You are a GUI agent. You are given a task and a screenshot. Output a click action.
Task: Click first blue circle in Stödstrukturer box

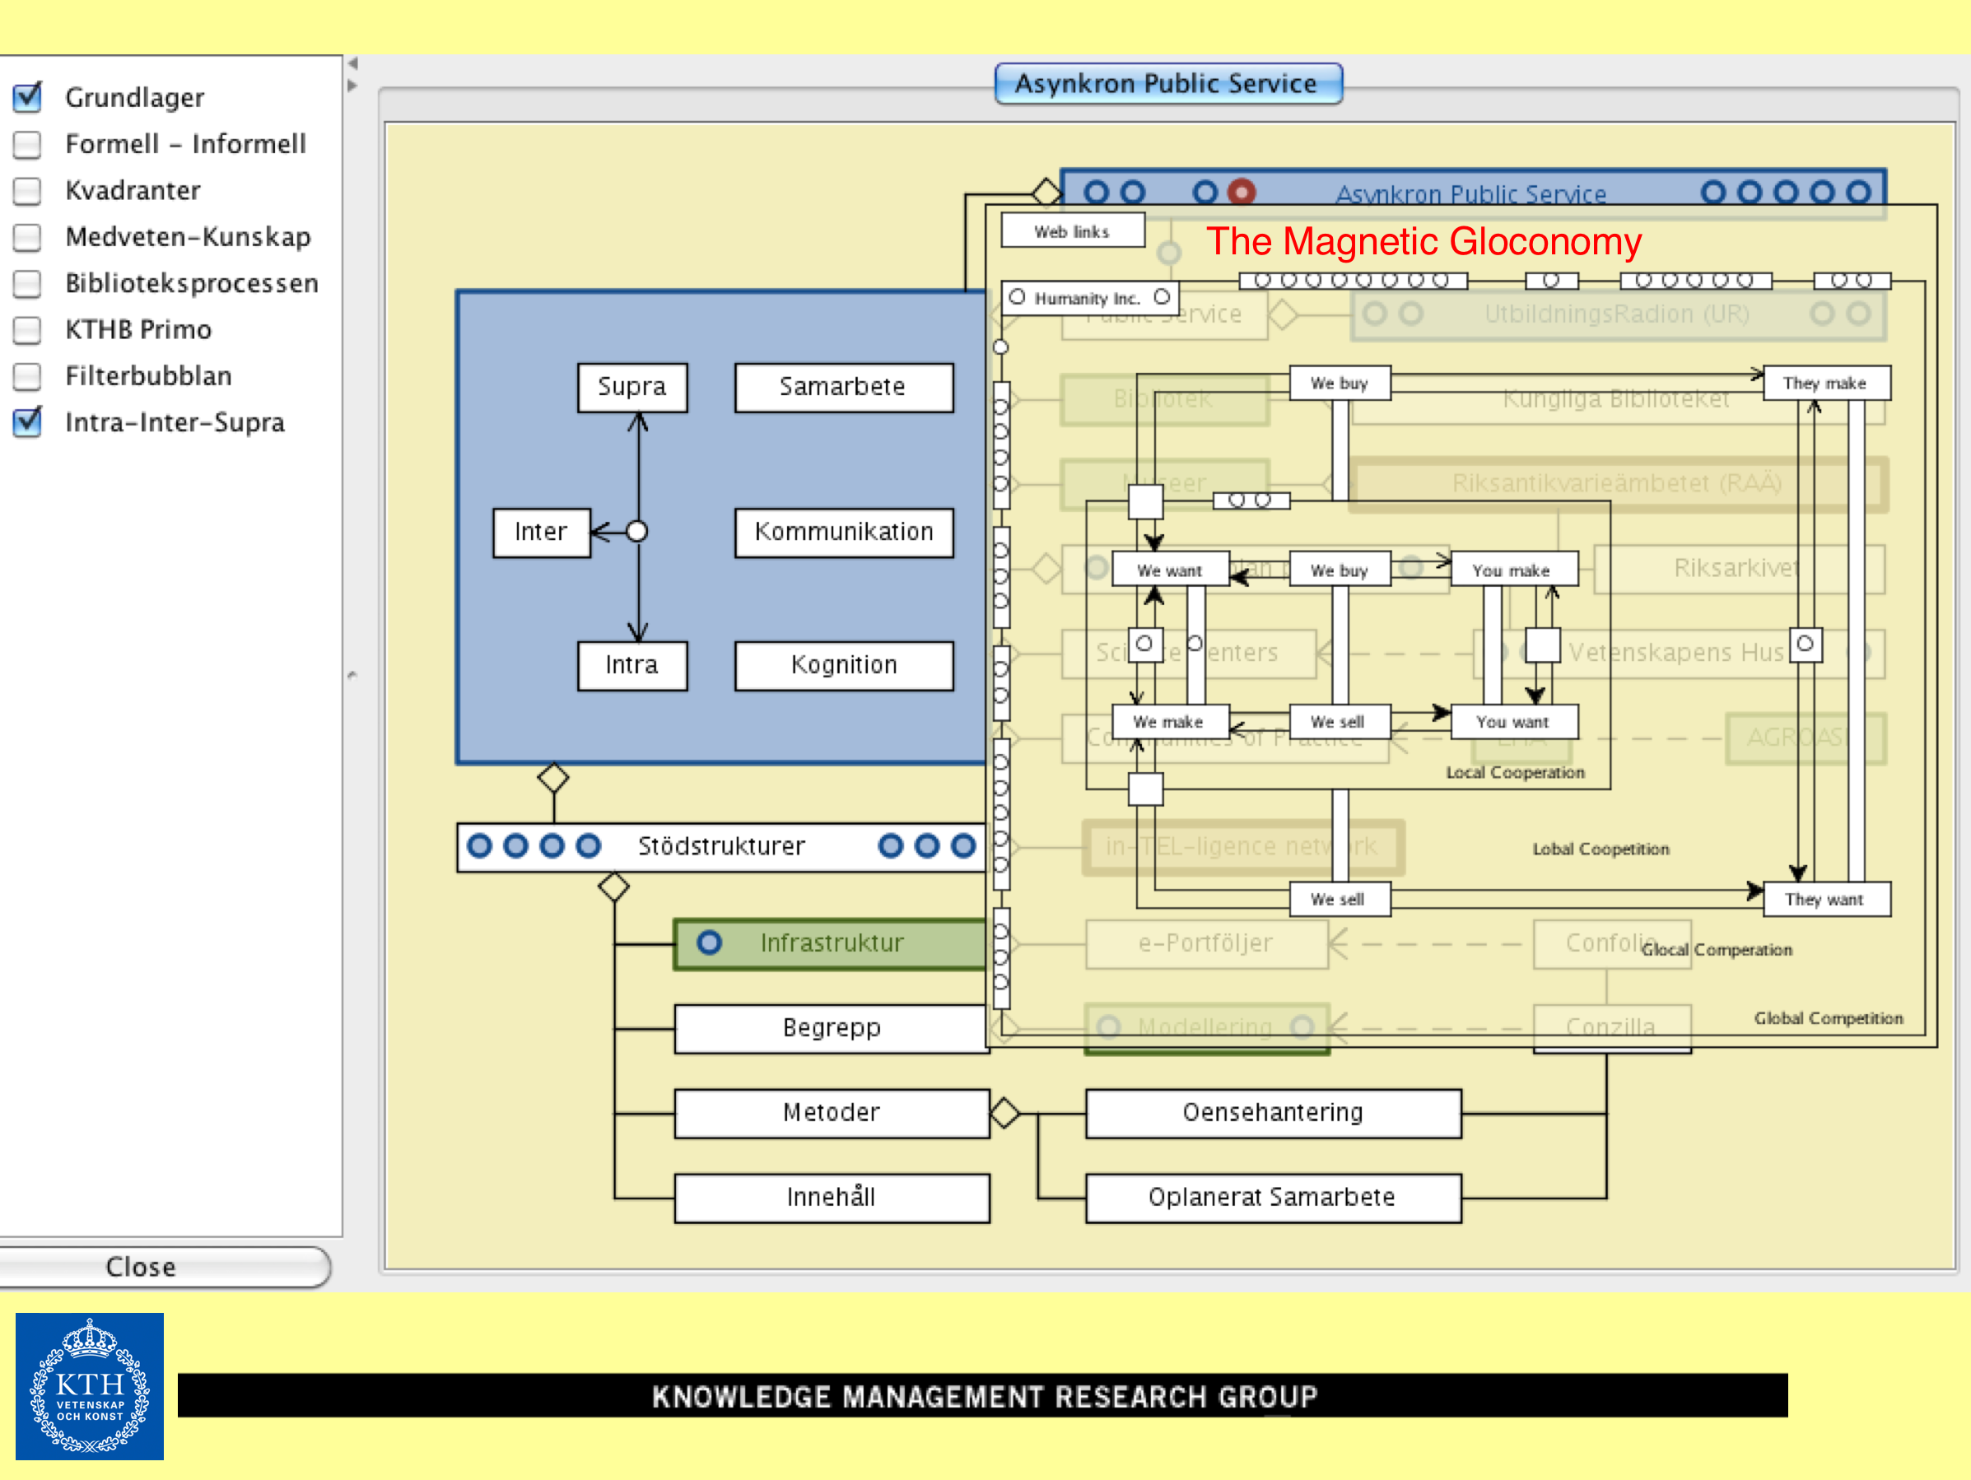(479, 845)
